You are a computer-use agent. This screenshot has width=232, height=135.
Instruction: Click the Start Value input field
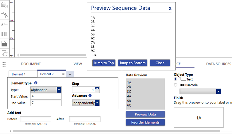point(46,96)
